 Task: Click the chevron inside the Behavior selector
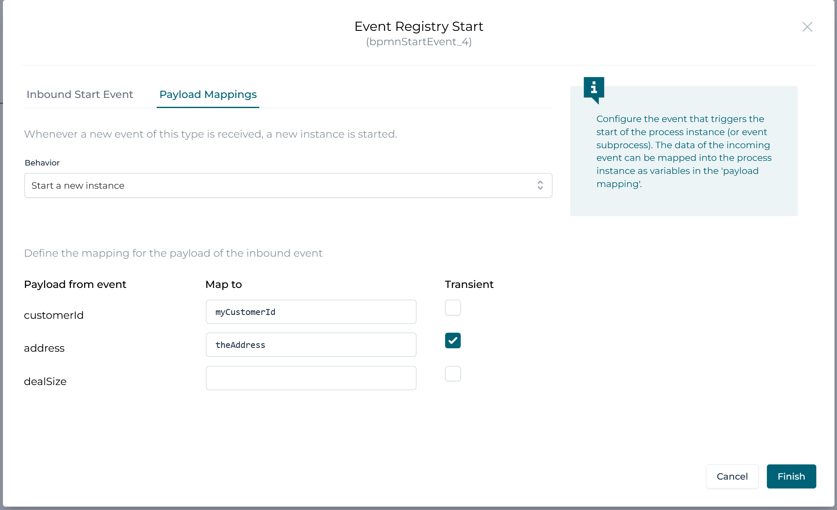coord(540,185)
